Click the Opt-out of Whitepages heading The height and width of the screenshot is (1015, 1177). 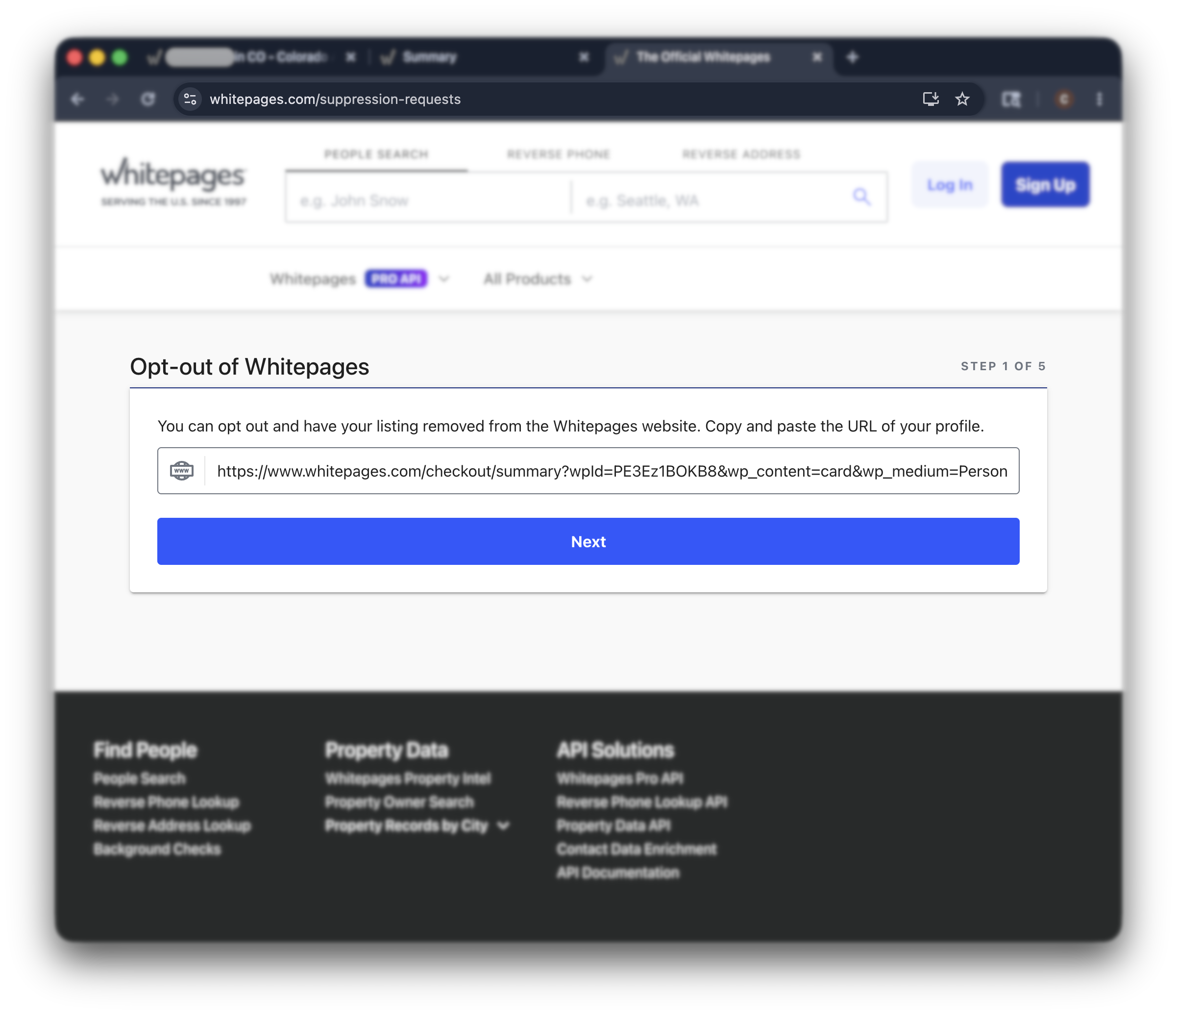coord(249,367)
